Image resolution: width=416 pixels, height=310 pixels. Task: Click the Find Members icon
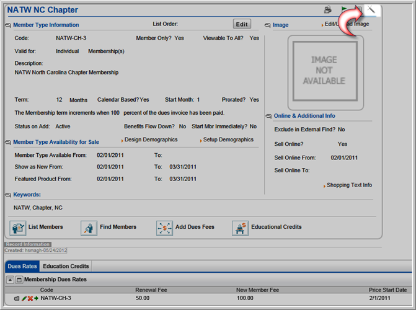click(89, 228)
